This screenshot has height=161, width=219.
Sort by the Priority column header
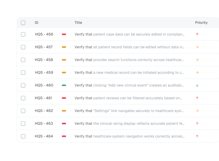(x=201, y=23)
